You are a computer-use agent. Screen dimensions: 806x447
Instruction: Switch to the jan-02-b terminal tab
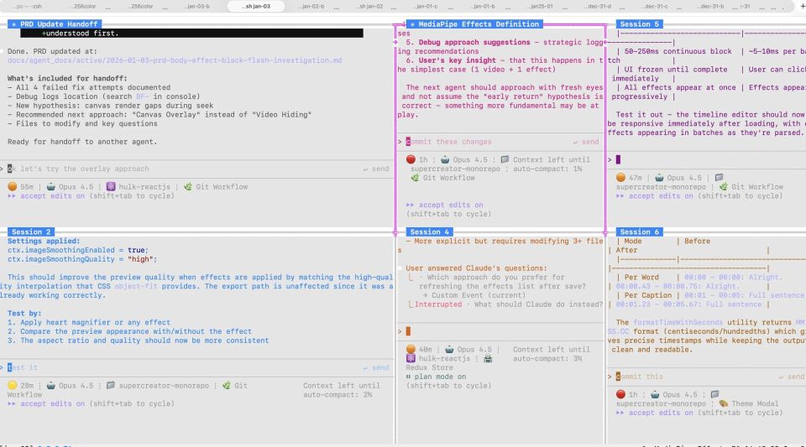(x=313, y=6)
